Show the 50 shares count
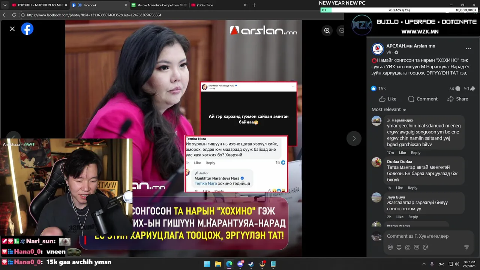This screenshot has width=480, height=270. 469,88
